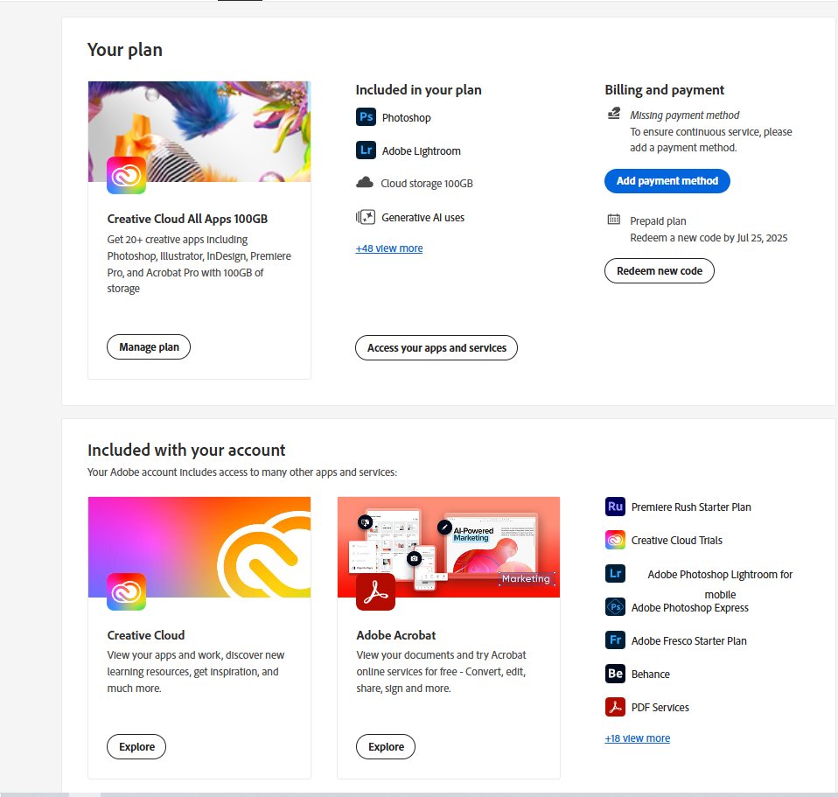Click the Lightroom for mobile Lr icon
This screenshot has width=838, height=797.
615,574
